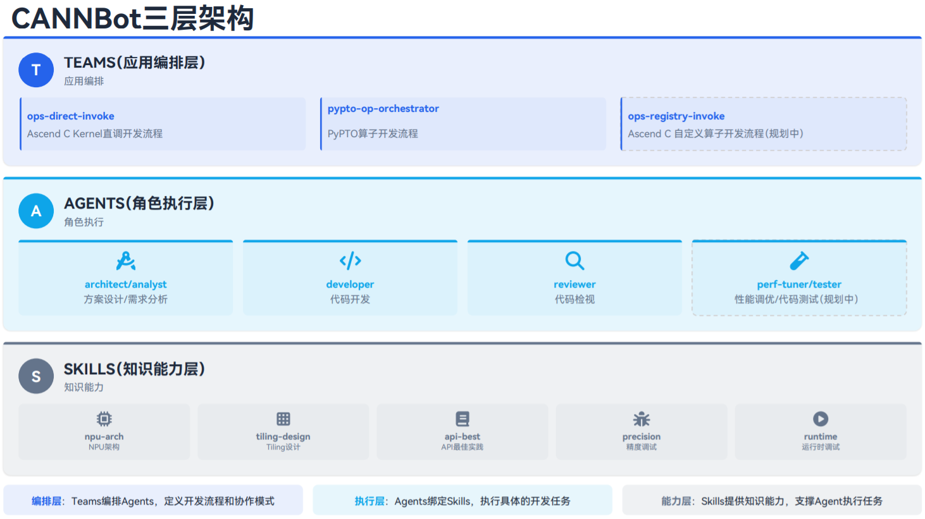Select the heading "AGENTS(角色执行层)"
This screenshot has height=519, width=925.
(x=139, y=204)
